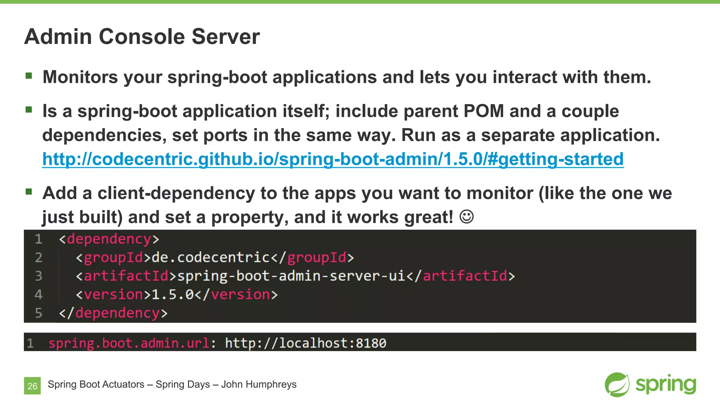The height and width of the screenshot is (405, 720).
Task: Click the green top border bar
Action: pos(360,2)
